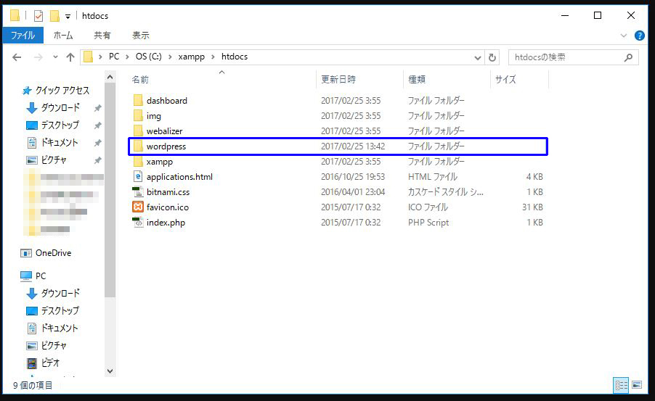Open the help question mark icon

pos(639,36)
